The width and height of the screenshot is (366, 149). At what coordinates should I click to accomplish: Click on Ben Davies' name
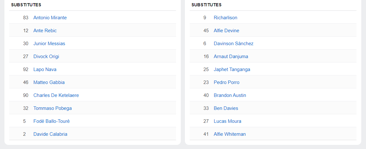click(226, 108)
